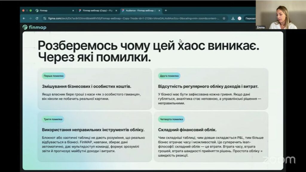Image resolution: width=306 pixels, height=172 pixels.
Task: Open a new browser tab
Action: [166, 10]
